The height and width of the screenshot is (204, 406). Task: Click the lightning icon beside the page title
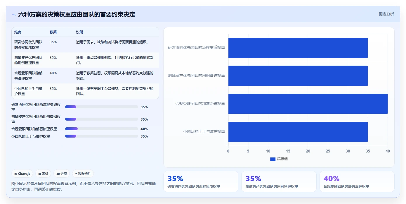point(14,15)
